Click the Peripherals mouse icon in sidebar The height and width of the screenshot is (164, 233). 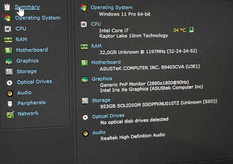tap(10, 104)
